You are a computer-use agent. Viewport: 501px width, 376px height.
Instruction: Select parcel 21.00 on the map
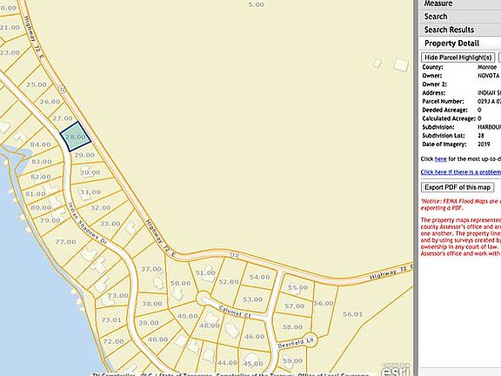[x=10, y=28]
